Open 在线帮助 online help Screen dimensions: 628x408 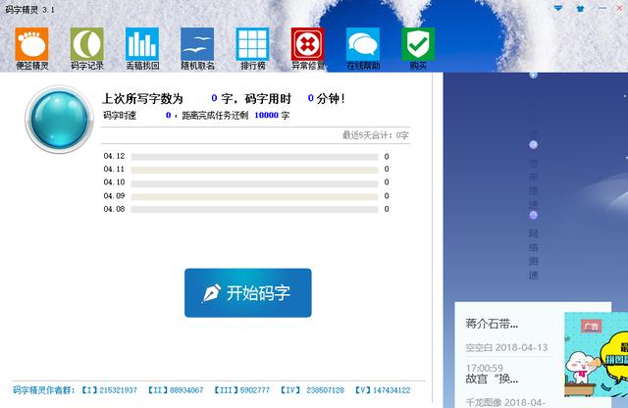[363, 48]
